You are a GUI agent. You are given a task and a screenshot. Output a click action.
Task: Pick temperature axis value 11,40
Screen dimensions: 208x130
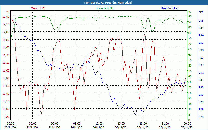pos(6,55)
